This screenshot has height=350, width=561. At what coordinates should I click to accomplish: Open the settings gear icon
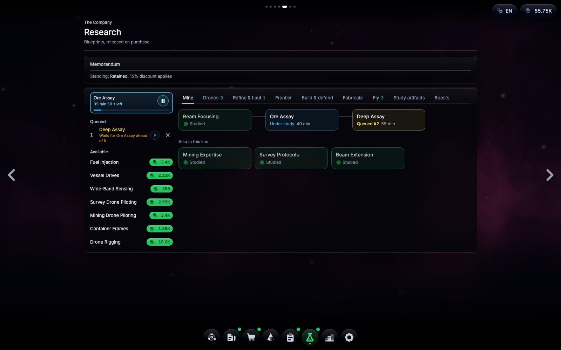[349, 337]
